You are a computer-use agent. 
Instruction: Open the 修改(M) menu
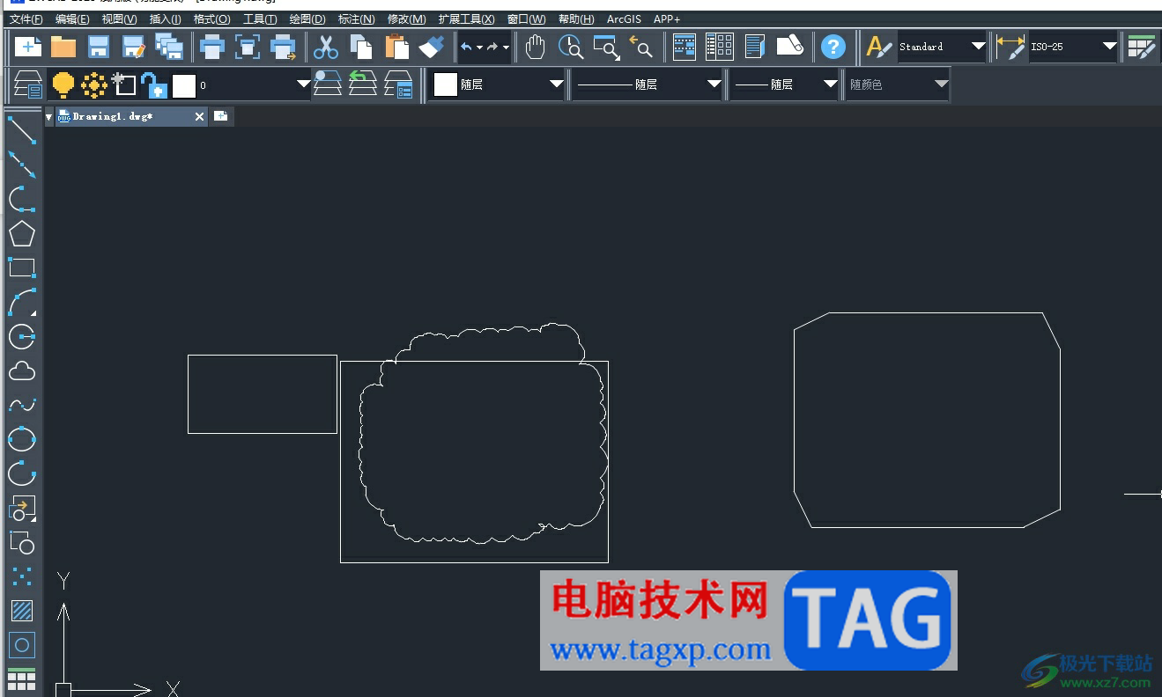(406, 18)
